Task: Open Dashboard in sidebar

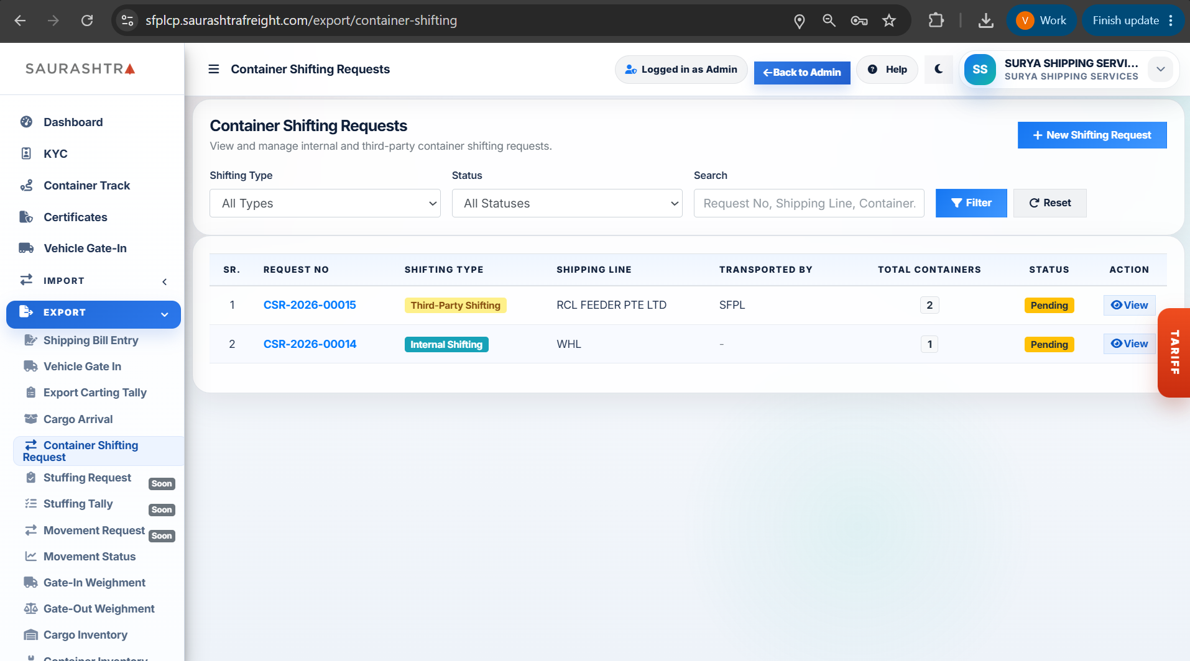Action: point(73,122)
